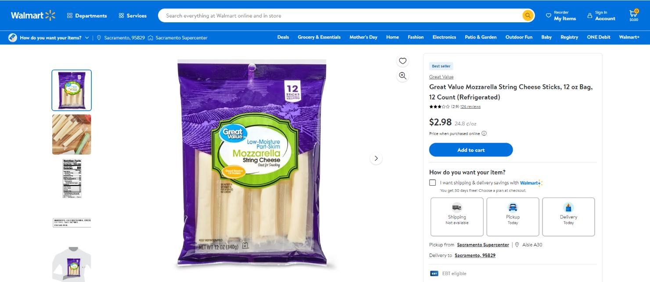Open the Departments menu
650x282 pixels.
[87, 15]
